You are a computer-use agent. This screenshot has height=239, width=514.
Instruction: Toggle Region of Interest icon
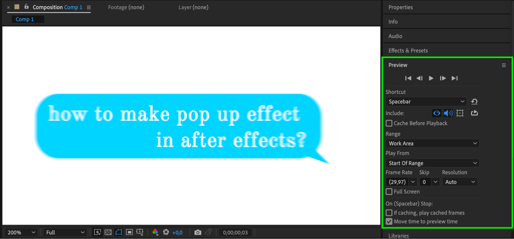pos(129,232)
